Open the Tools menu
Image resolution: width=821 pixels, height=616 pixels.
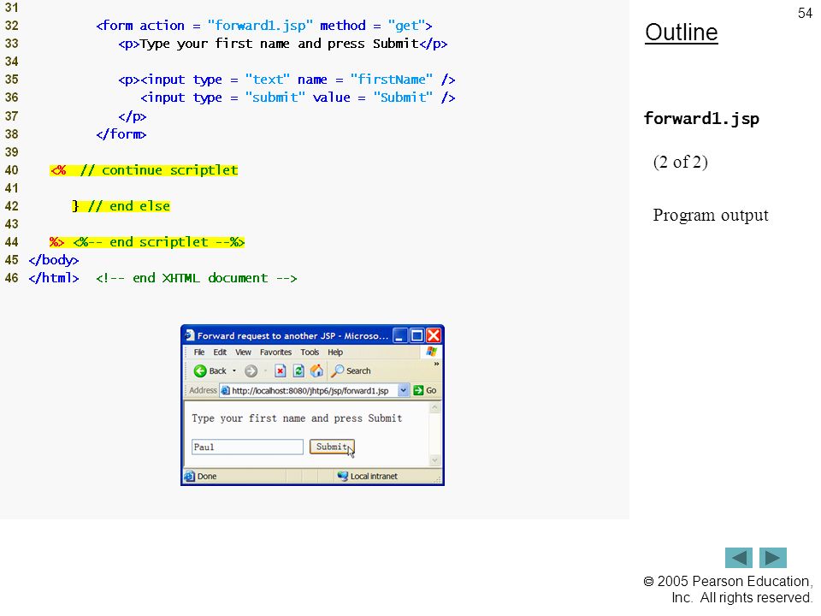coord(310,352)
